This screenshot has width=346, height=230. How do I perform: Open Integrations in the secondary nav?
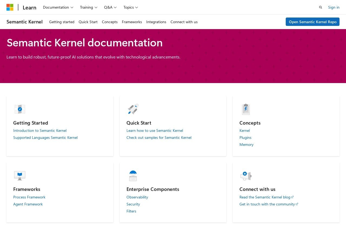(x=156, y=22)
